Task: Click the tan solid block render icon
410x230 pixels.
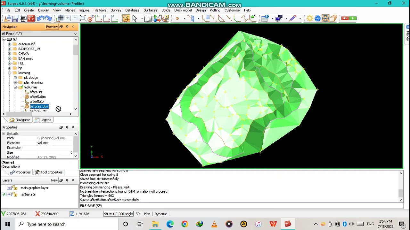Action: click(333, 18)
